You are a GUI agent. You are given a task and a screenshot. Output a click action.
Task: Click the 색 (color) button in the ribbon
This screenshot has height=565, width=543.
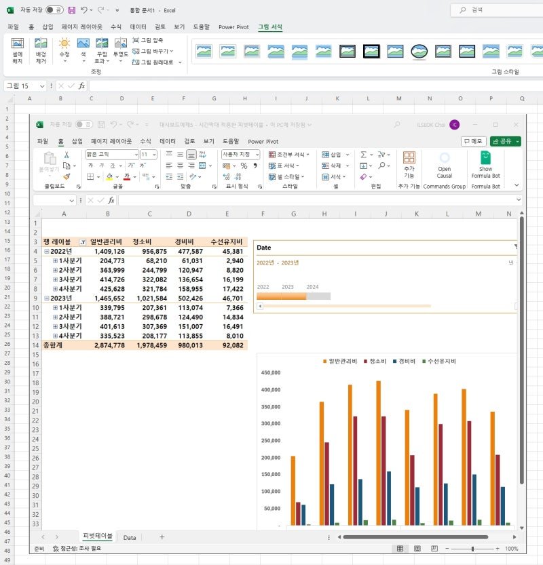[83, 50]
